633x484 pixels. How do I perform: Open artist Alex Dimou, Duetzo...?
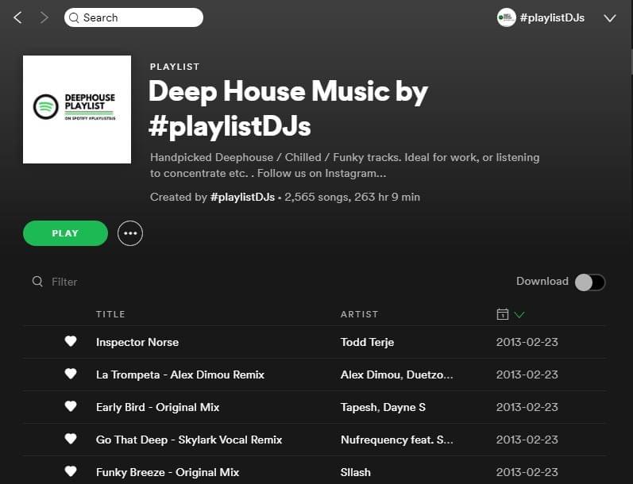397,375
